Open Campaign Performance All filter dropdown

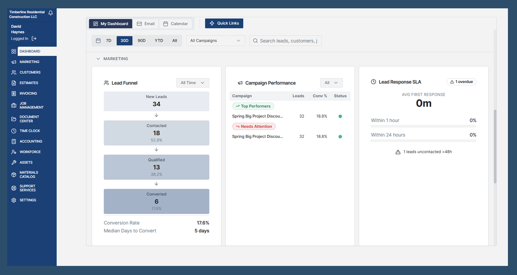click(331, 83)
